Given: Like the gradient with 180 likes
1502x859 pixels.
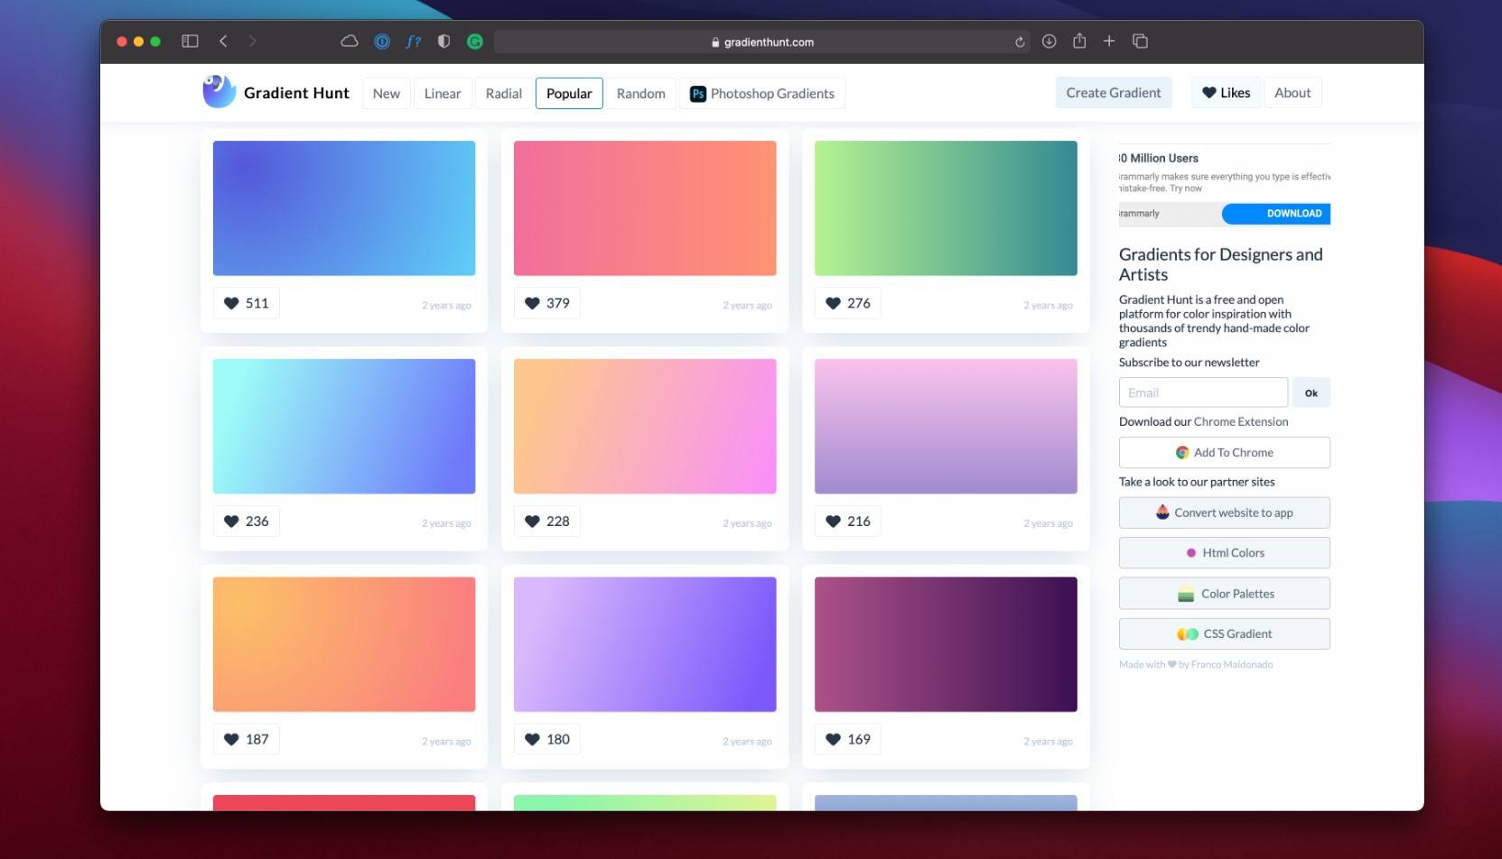Looking at the screenshot, I should tap(547, 740).
